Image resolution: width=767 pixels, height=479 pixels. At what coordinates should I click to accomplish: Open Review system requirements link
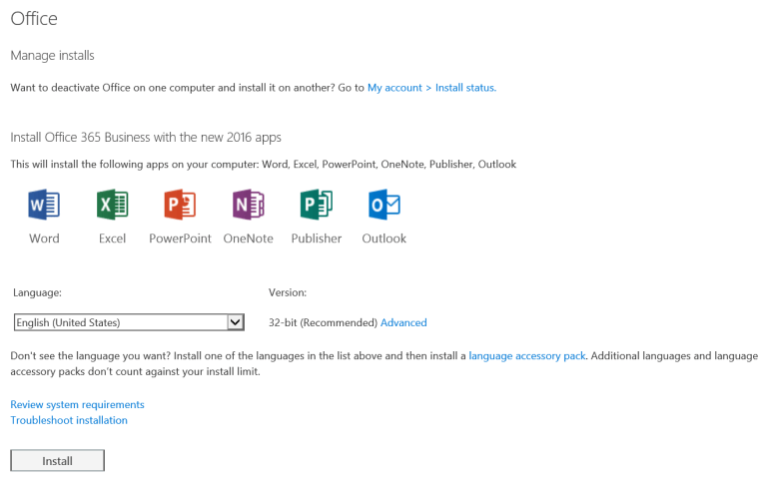coord(77,405)
